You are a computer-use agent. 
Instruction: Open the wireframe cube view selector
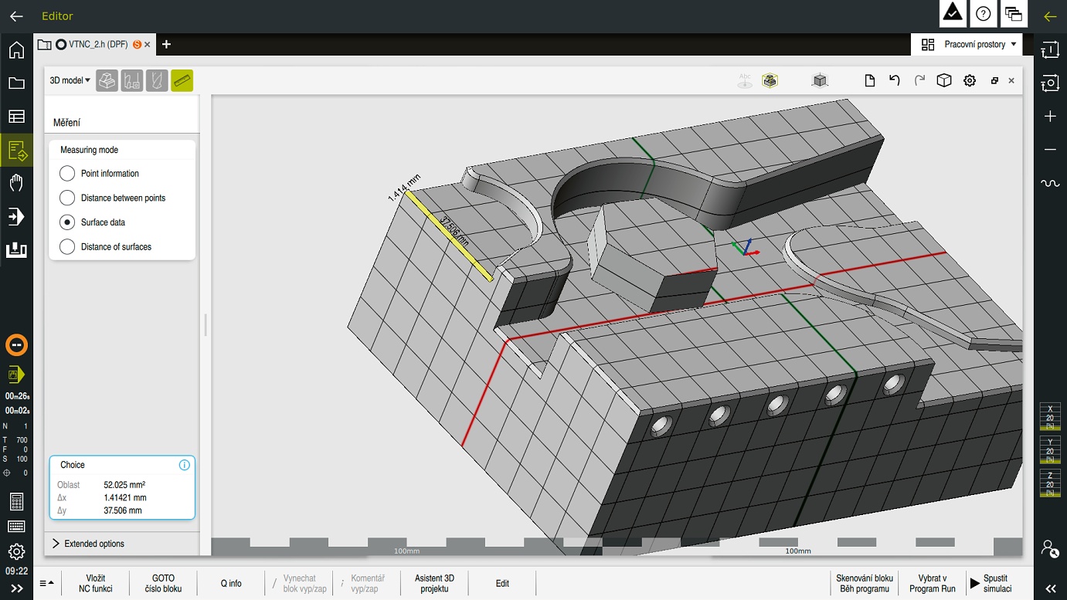[944, 80]
